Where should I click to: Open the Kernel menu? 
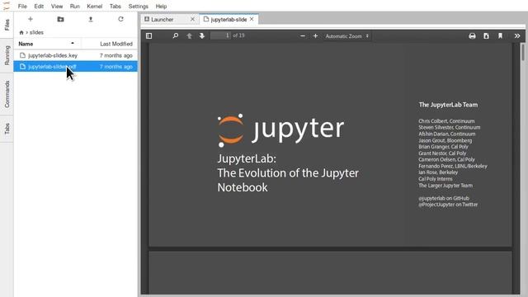(x=95, y=6)
